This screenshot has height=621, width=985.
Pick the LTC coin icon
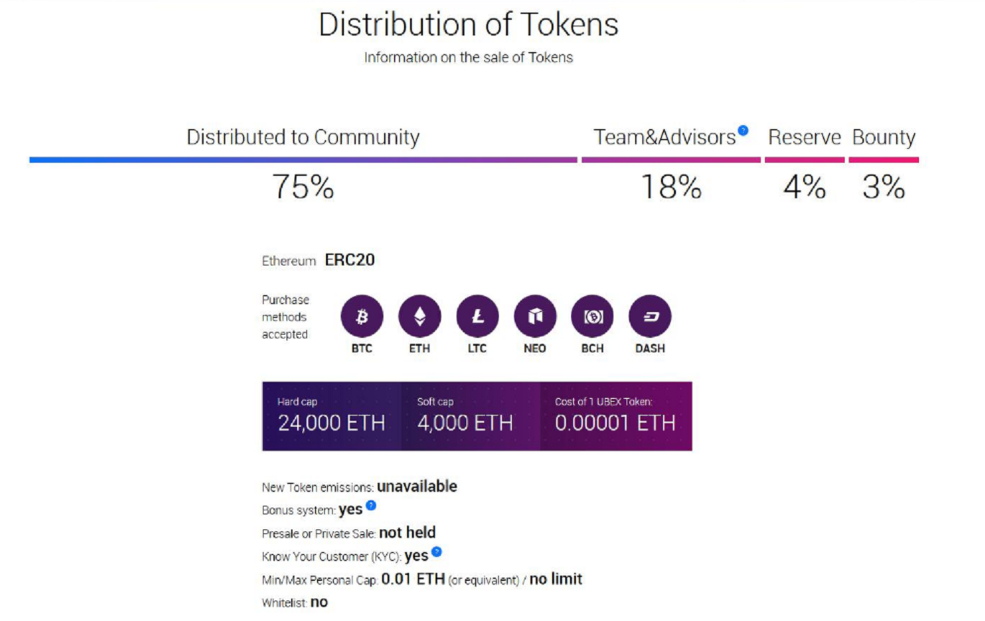pos(477,317)
